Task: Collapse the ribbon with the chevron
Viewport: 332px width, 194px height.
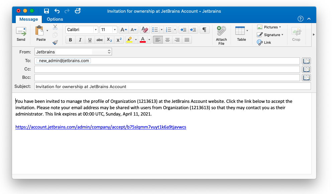Action: 309,19
